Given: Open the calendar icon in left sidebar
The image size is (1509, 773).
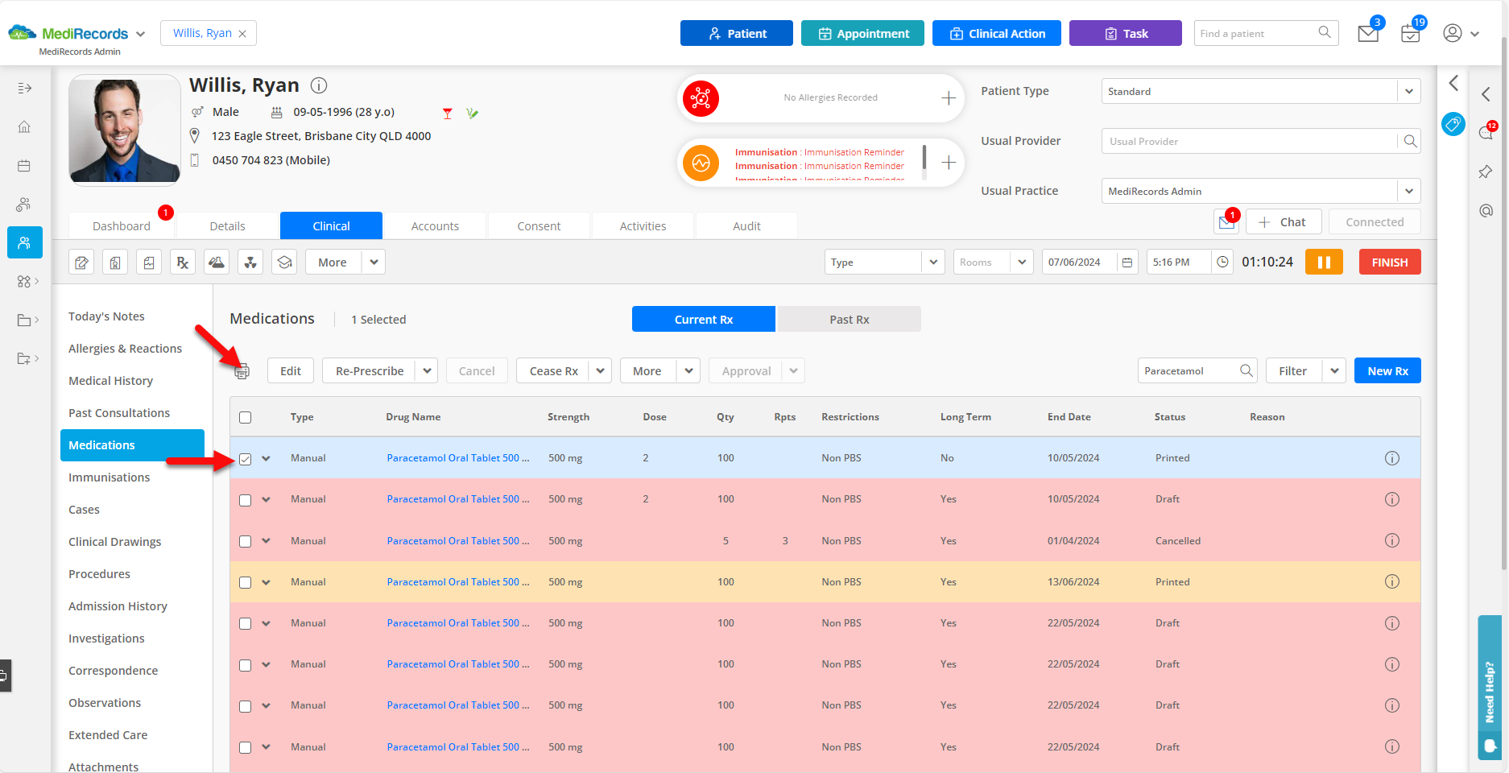Looking at the screenshot, I should pyautogui.click(x=24, y=166).
